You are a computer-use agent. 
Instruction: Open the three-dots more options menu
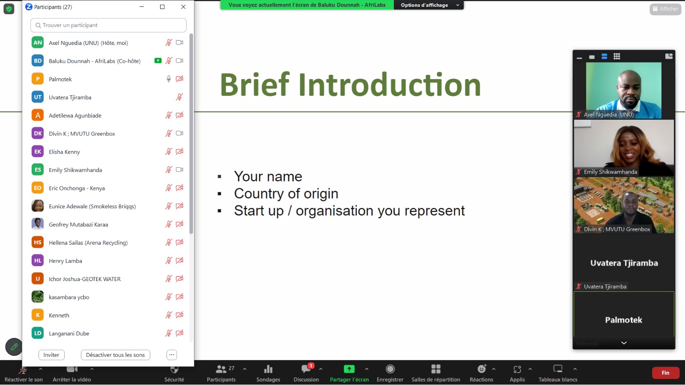[171, 355]
